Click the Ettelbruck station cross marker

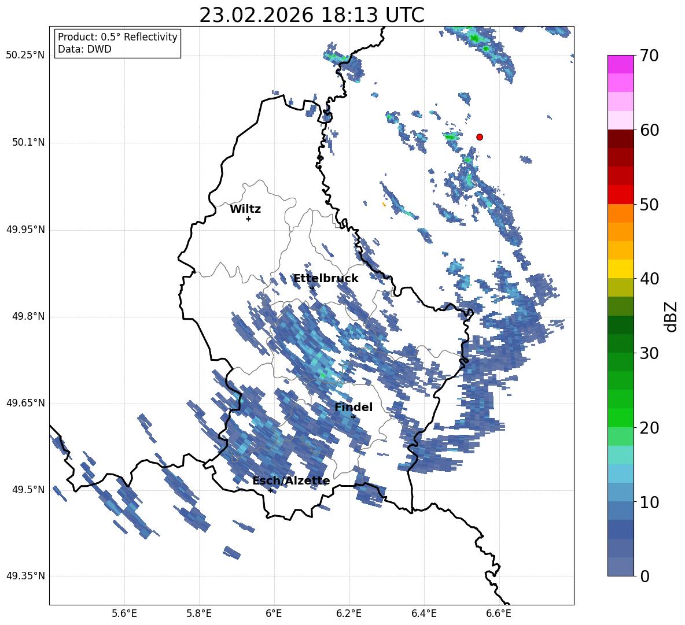coord(312,288)
